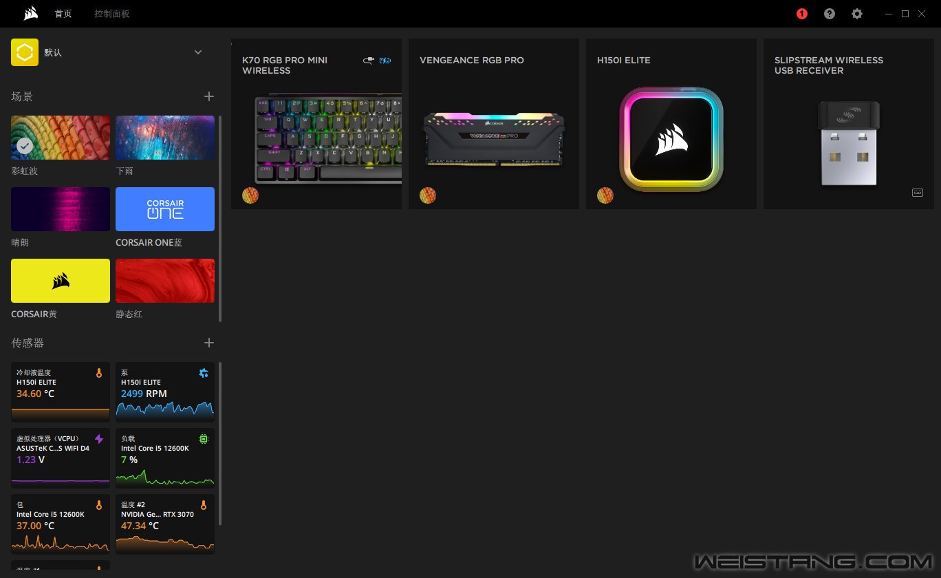Add a new scene with plus icon
The image size is (941, 578).
(209, 96)
